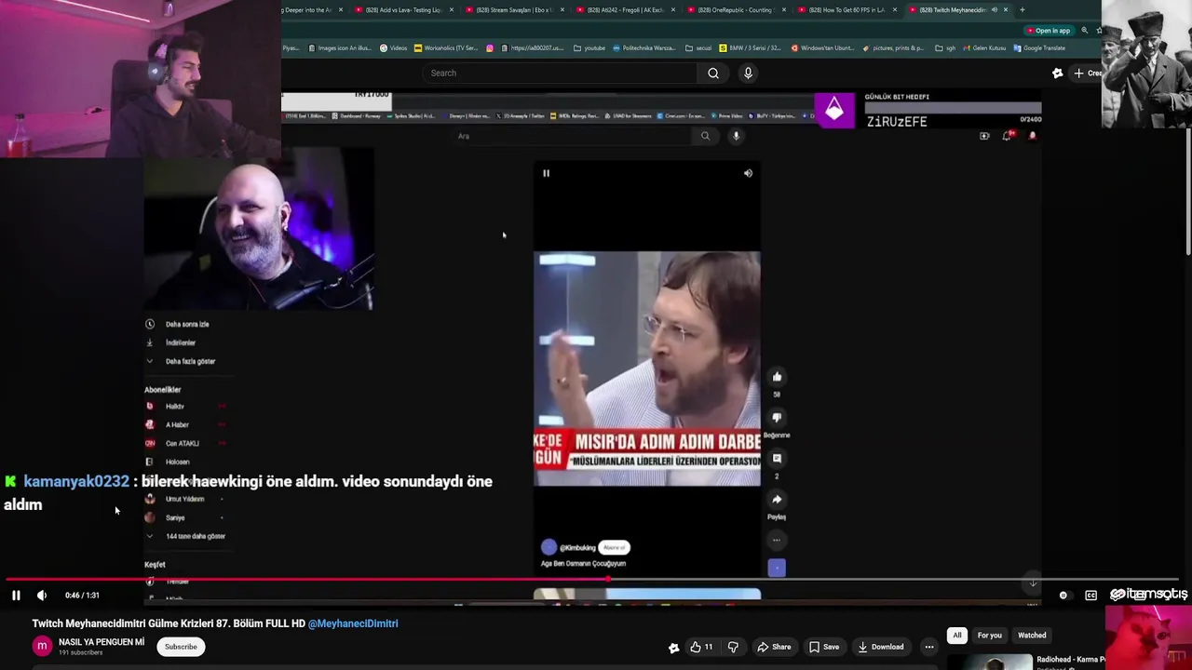Screen dimensions: 1192x670
Task: Download the video via Download button
Action: (881, 647)
